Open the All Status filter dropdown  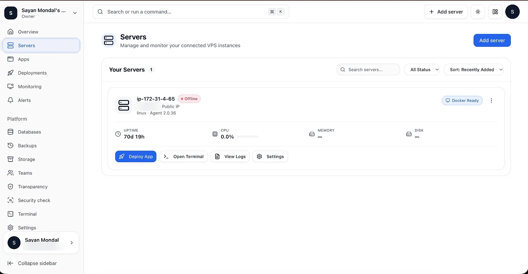[x=422, y=70]
